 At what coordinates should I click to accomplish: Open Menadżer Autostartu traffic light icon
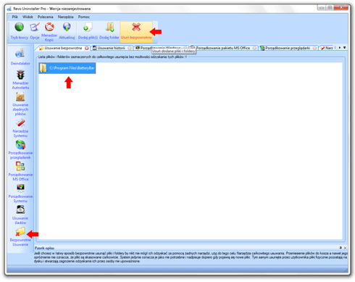(x=20, y=80)
